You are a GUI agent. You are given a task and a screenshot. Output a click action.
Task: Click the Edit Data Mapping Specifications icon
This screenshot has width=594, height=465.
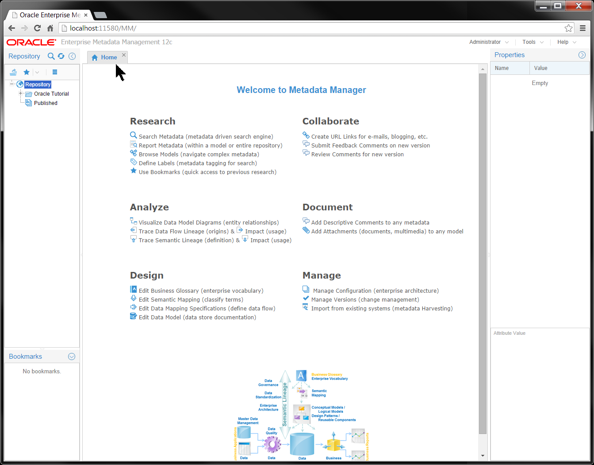pos(134,307)
